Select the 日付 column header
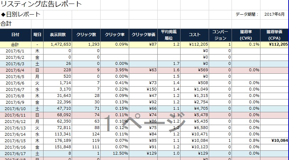 click(15, 35)
